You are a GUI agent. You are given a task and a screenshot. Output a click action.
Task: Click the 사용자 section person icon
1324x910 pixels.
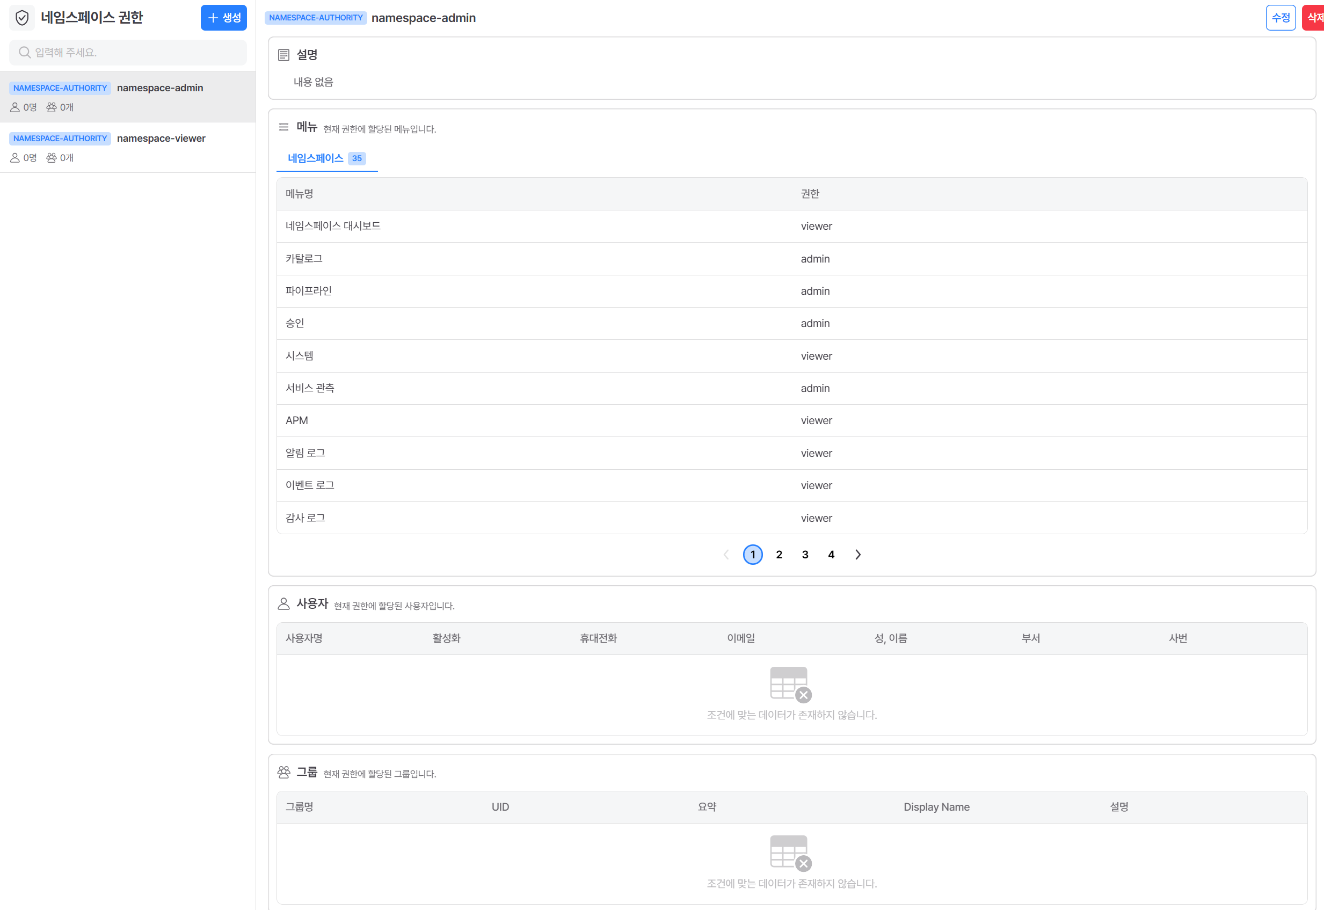click(x=283, y=604)
